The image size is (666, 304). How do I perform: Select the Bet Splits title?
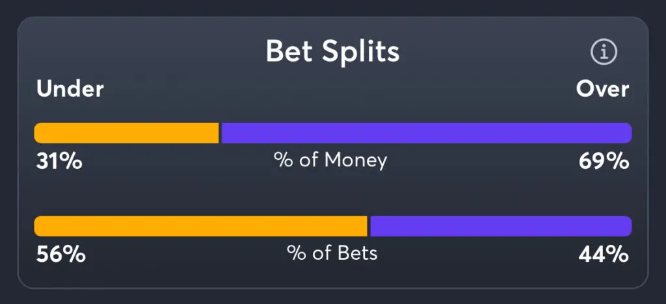[332, 52]
